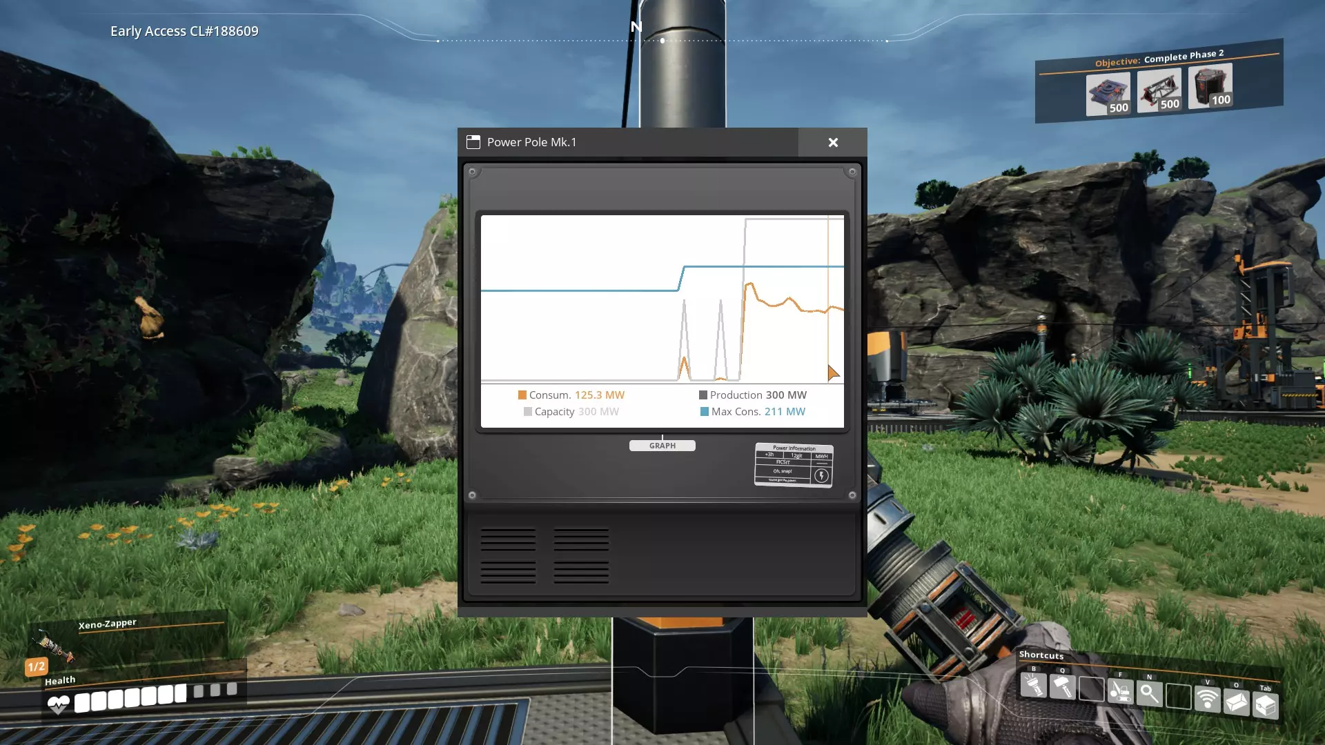Click the objective item showing 100
This screenshot has width=1325, height=745.
coord(1210,86)
